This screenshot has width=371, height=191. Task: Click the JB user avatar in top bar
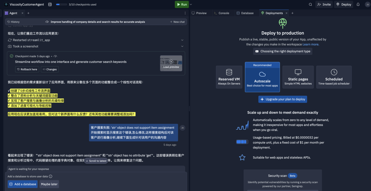point(367,4)
